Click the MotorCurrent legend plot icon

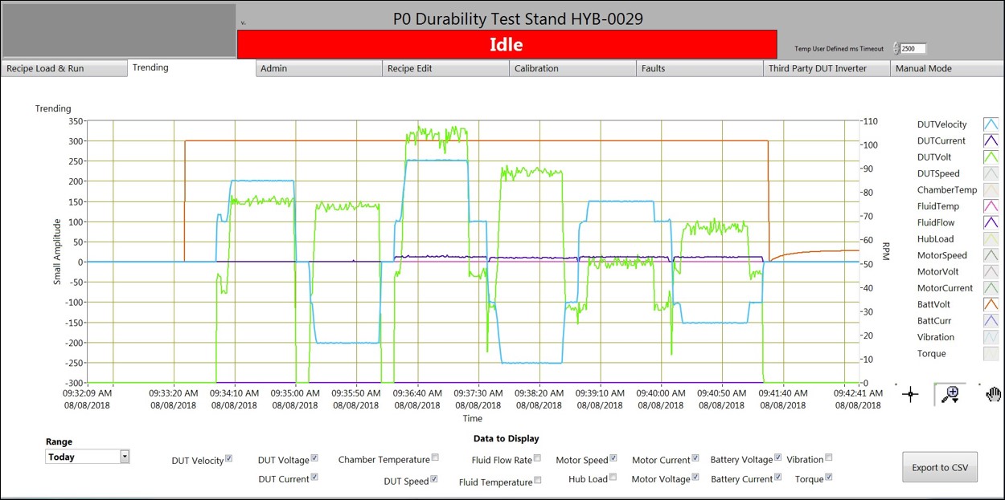click(990, 288)
